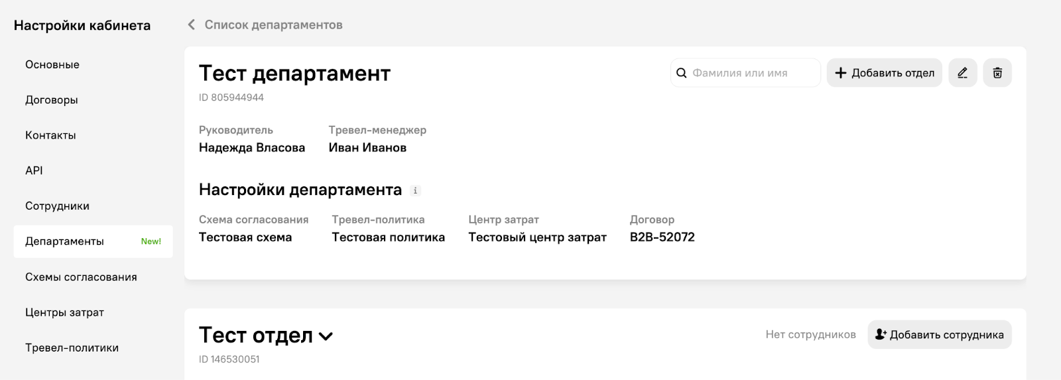Focus the Фамилия или имя search field
This screenshot has width=1061, height=380.
pyautogui.click(x=745, y=73)
